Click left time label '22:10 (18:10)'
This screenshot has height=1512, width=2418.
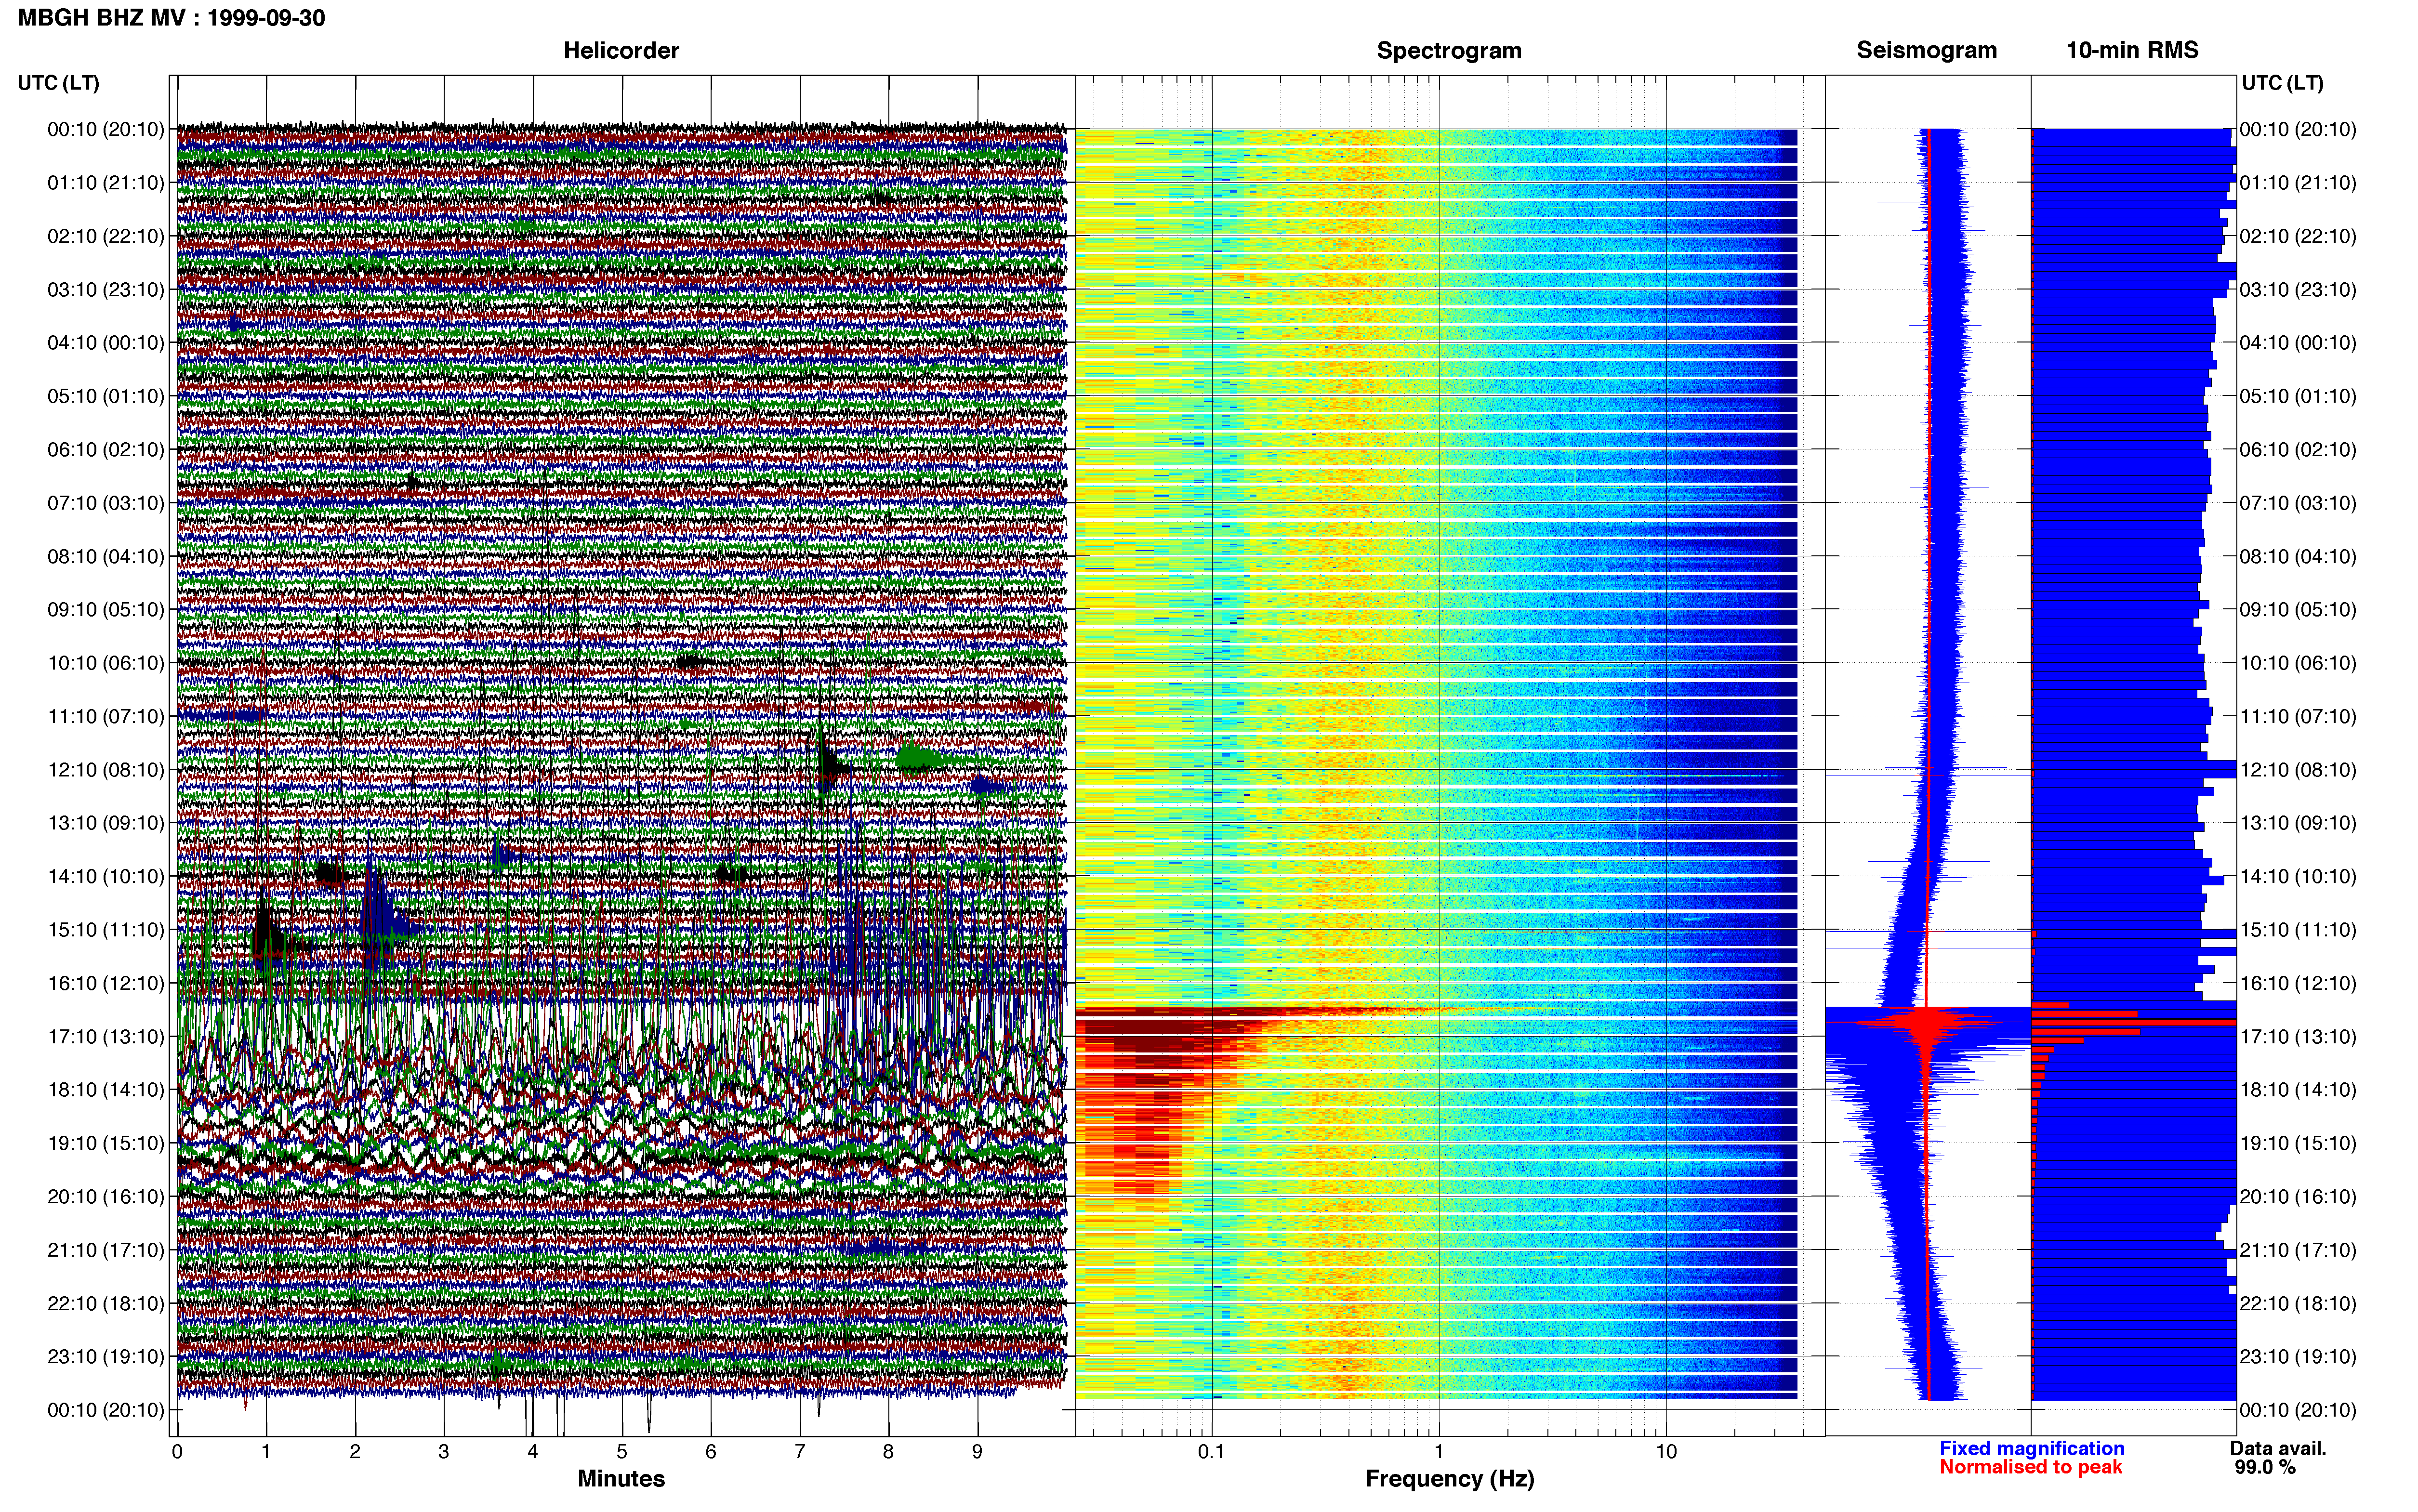pos(106,1303)
